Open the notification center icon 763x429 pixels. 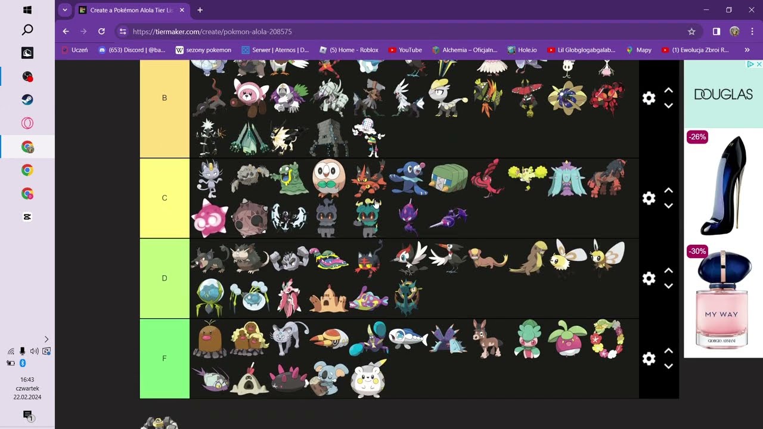point(27,415)
